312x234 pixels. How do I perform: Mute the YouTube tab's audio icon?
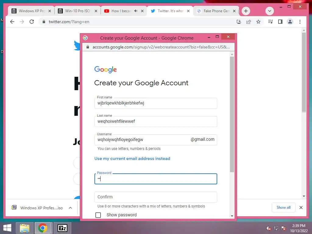coord(136,11)
